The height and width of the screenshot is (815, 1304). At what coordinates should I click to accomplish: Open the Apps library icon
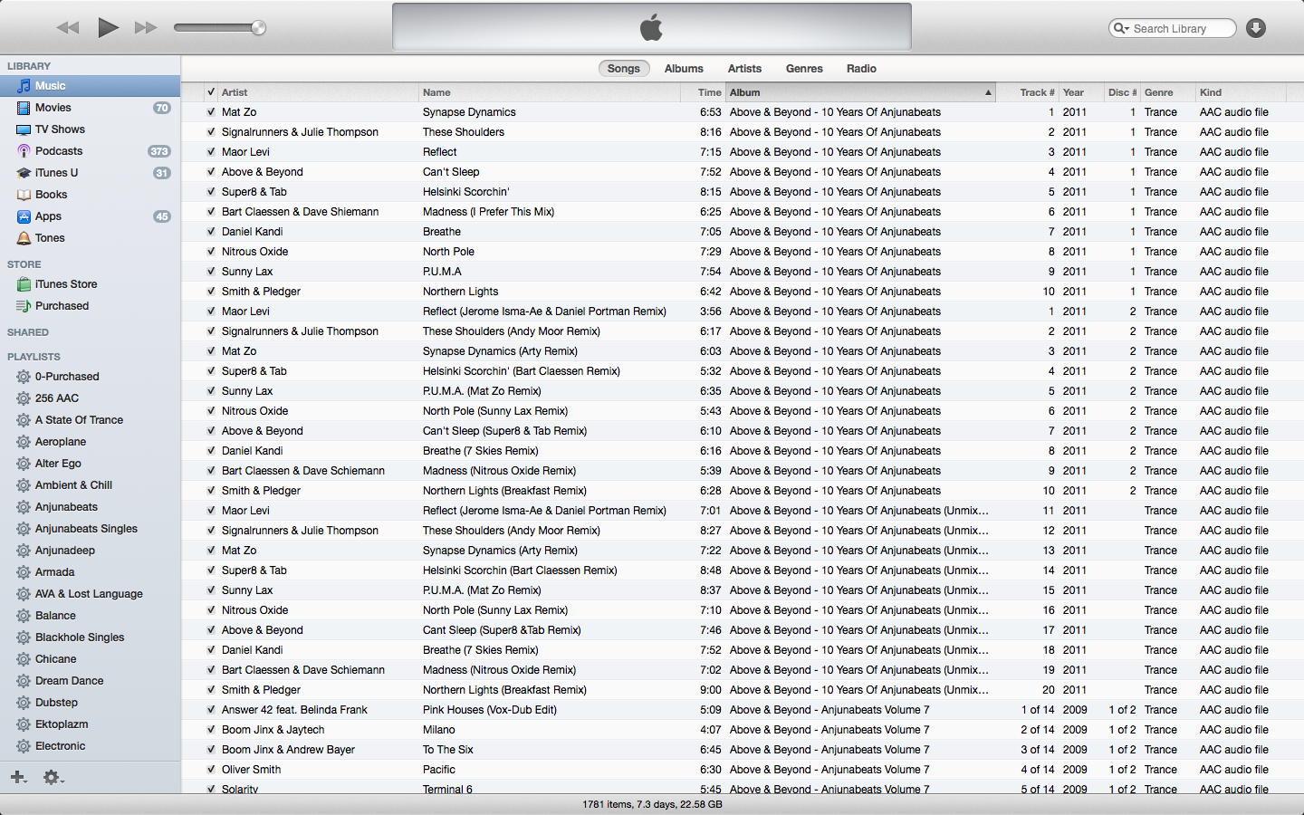[24, 216]
